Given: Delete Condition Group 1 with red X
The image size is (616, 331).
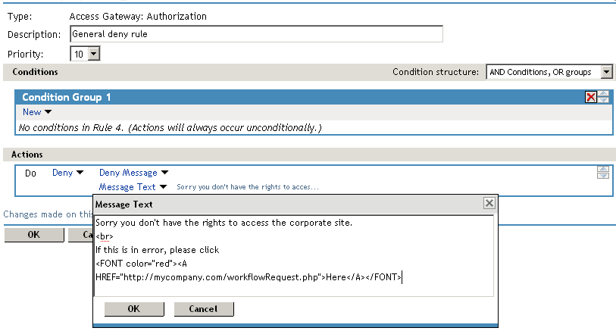Looking at the screenshot, I should (x=591, y=97).
